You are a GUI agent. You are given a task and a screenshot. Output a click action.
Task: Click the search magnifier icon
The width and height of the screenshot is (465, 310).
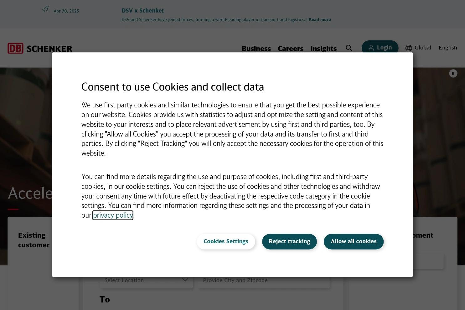coord(349,48)
